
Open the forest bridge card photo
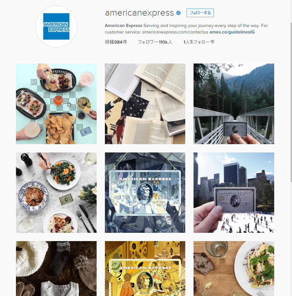click(234, 104)
